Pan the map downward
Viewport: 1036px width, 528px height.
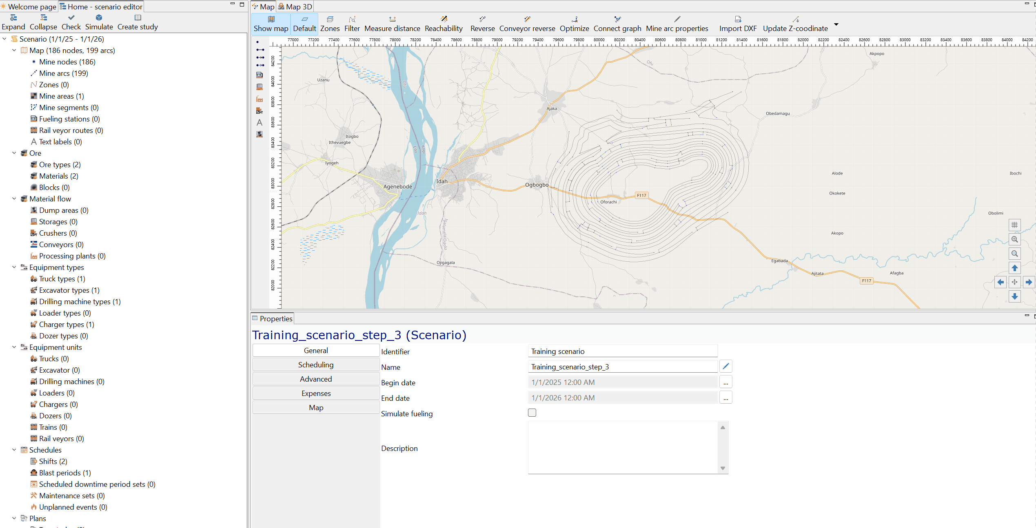click(1014, 296)
